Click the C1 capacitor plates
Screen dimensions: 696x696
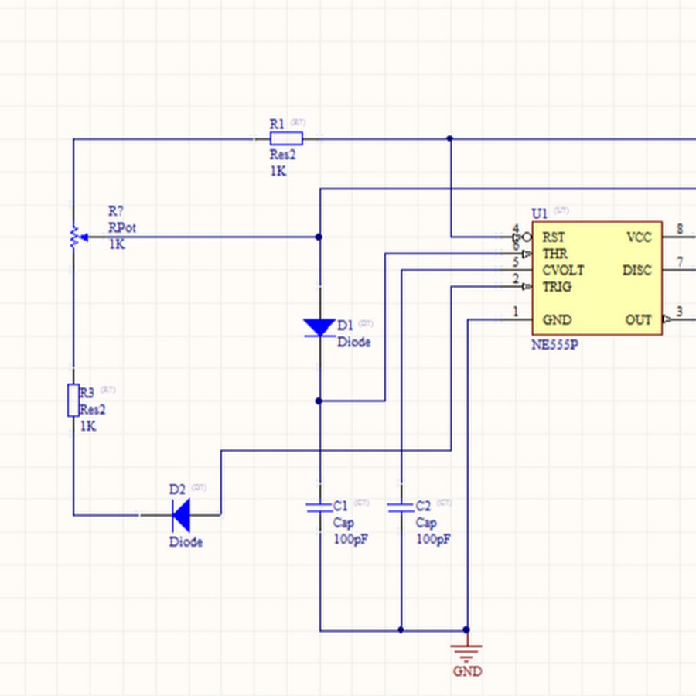pos(319,507)
